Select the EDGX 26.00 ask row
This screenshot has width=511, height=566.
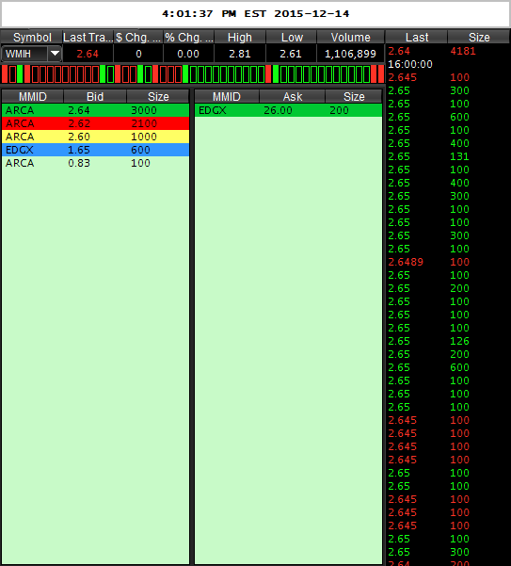point(289,110)
